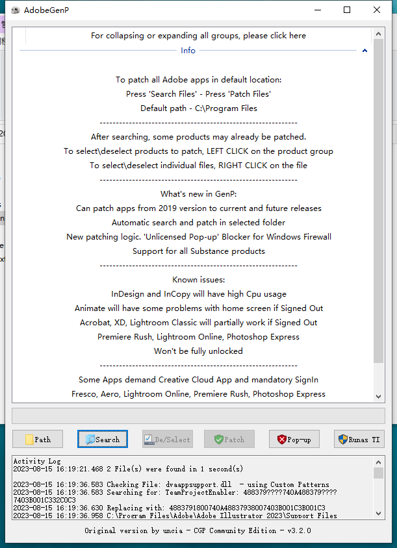Click the info list scrollbar down arrow

click(x=378, y=396)
